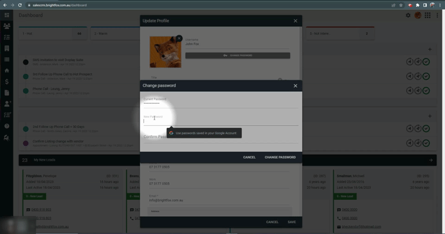445x234 pixels.
Task: Click SAVE in the Update Profile dialog
Action: (x=292, y=222)
